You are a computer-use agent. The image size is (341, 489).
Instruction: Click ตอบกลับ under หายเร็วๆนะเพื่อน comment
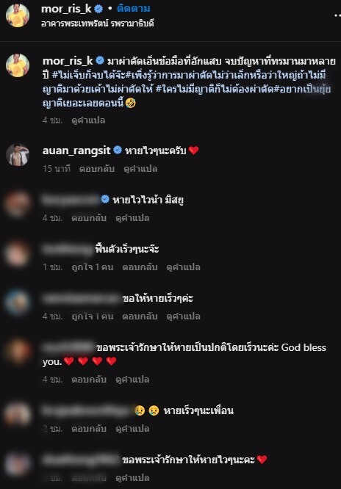(89, 429)
